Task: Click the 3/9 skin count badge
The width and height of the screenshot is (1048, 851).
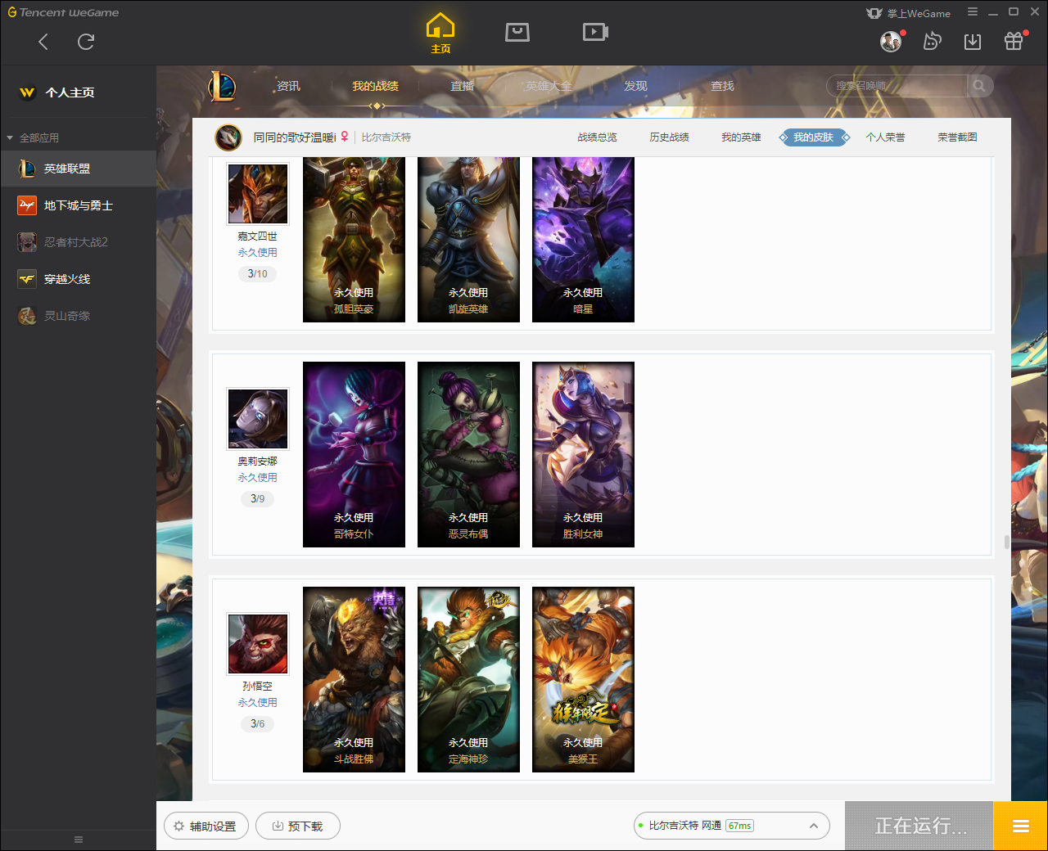Action: click(257, 499)
